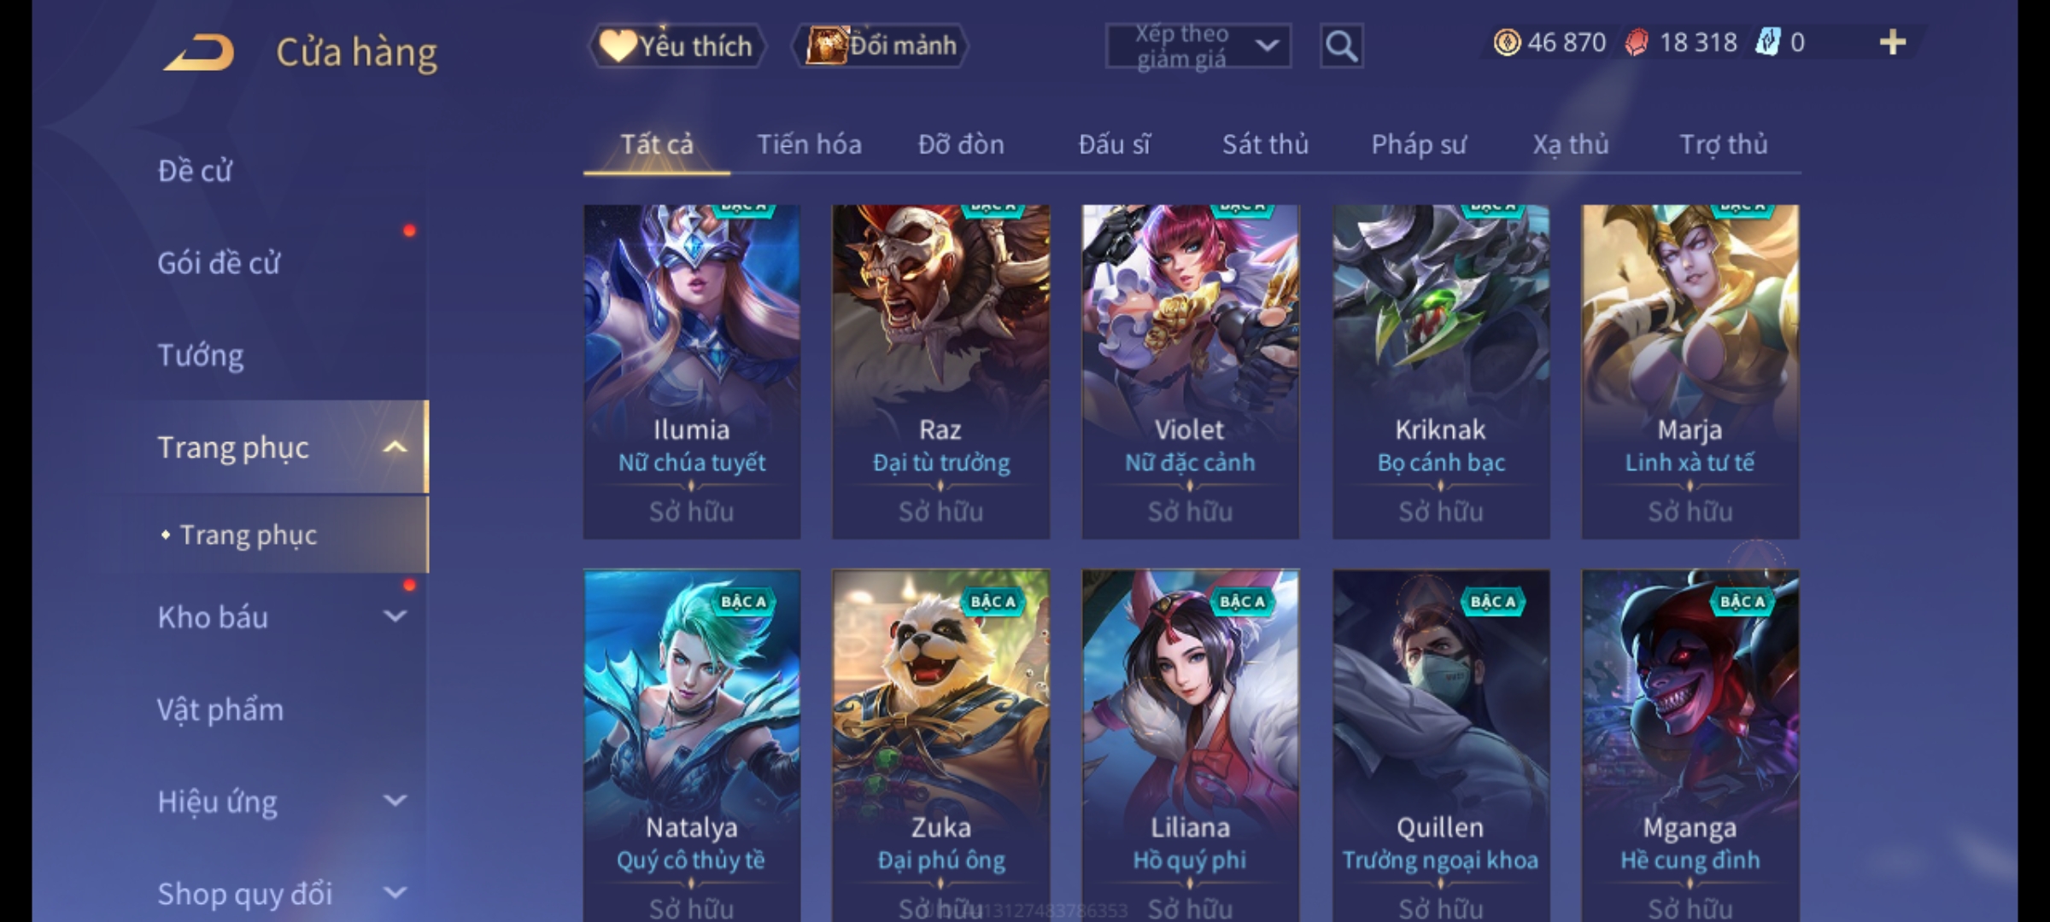Tap the back arrow beside Cửa hàng
The height and width of the screenshot is (922, 2050).
(x=200, y=53)
